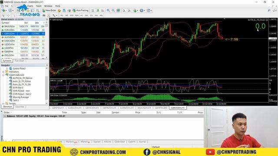Viewport: 278px width, 156px height.
Task: Open the XAUUSDm,H1 chart tab
Action: click(x=144, y=108)
